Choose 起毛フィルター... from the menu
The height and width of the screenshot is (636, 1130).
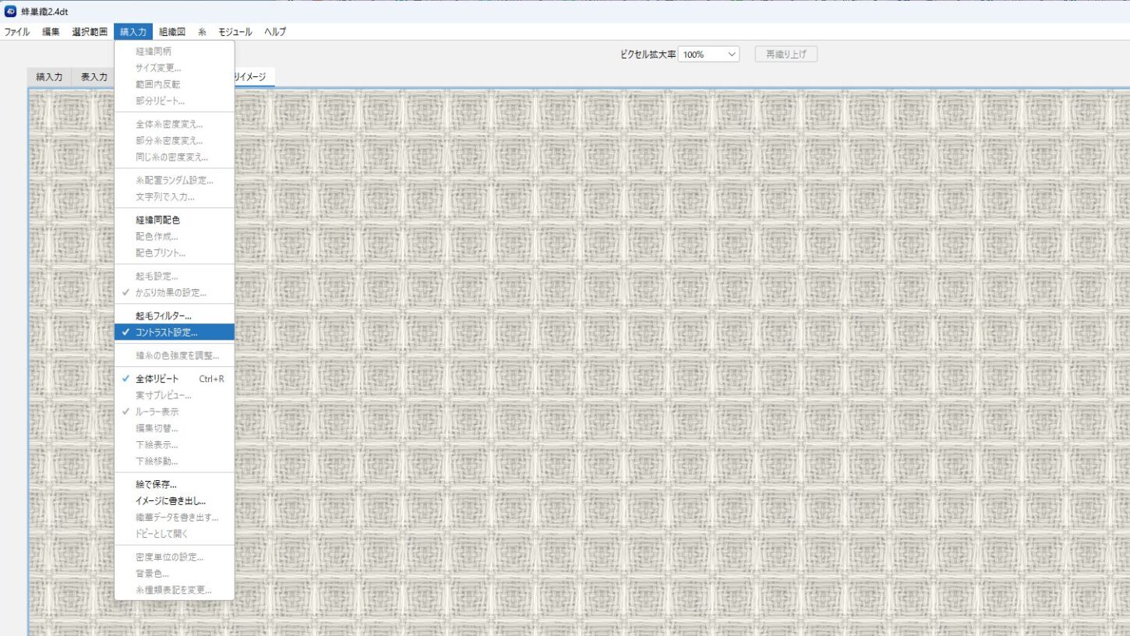tap(163, 316)
